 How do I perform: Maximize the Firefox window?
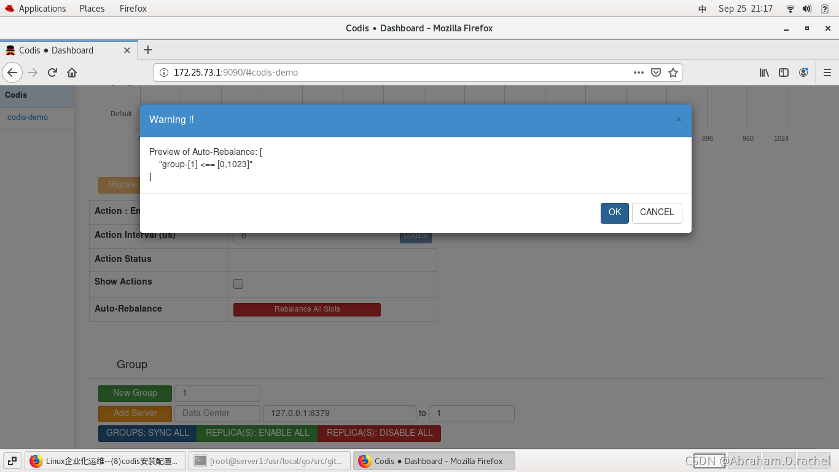pos(807,28)
